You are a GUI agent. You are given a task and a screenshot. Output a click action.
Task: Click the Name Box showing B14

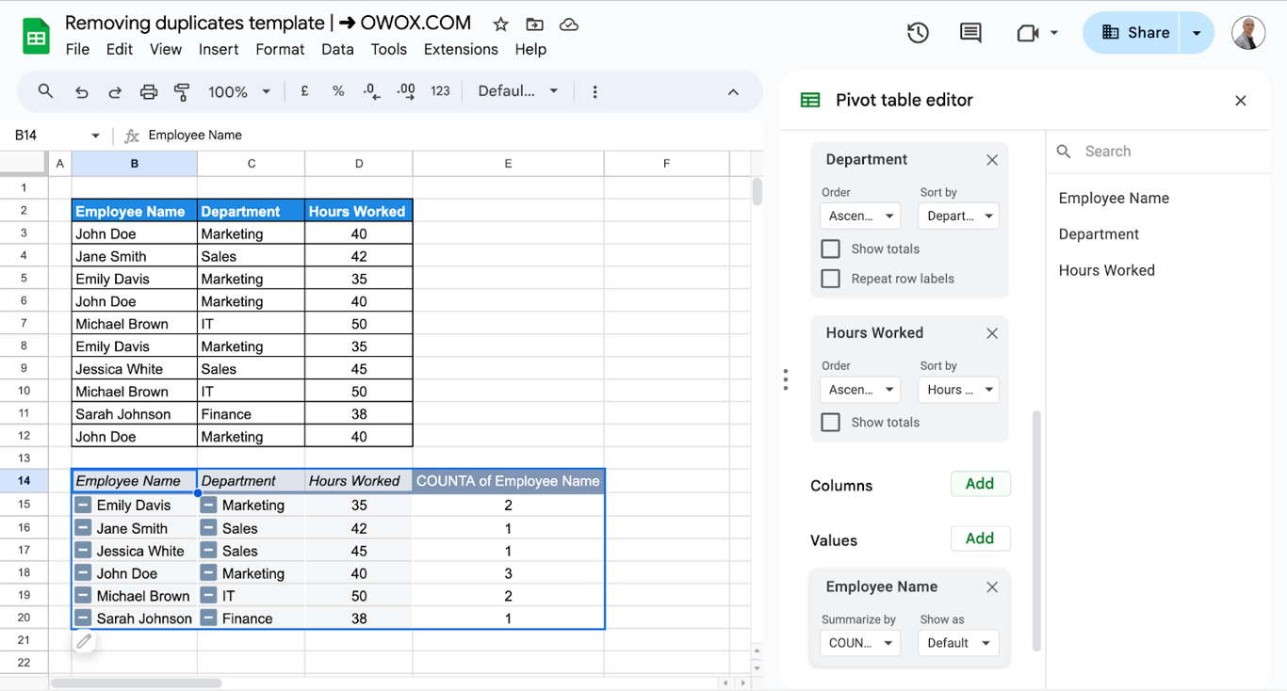coord(57,136)
